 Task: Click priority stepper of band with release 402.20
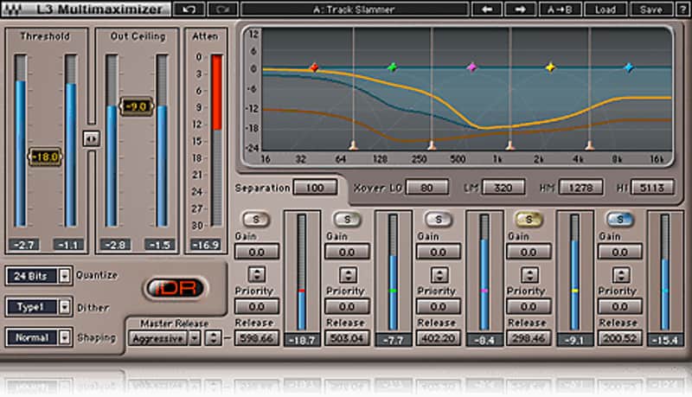439,275
